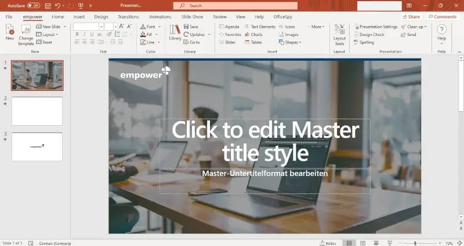This screenshot has height=246, width=464.
Task: Open the Shapes dropdown
Action: (x=290, y=42)
